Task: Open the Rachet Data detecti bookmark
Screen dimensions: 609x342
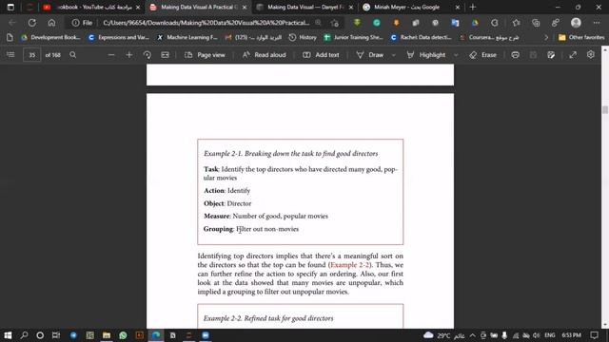Action: point(421,38)
